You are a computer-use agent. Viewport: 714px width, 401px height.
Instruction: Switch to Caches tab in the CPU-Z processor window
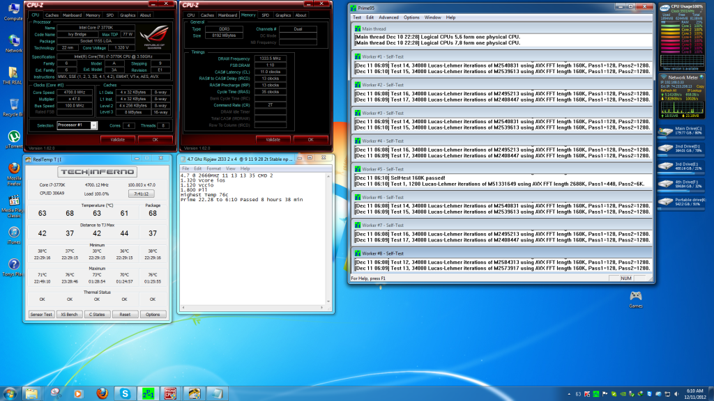(x=52, y=15)
